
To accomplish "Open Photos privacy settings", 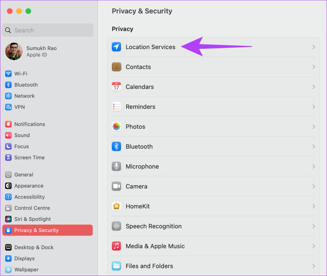I will coord(135,127).
